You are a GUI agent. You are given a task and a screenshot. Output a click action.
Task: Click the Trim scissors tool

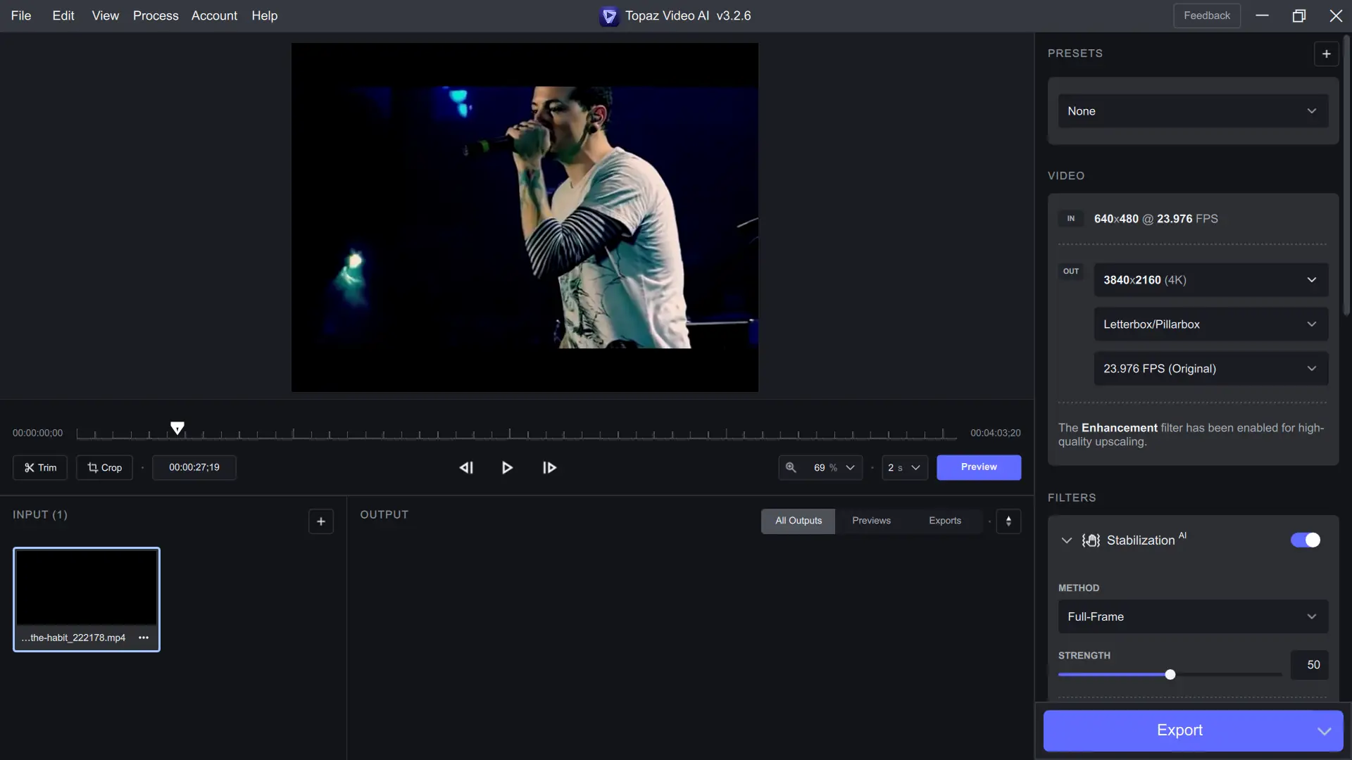tap(40, 468)
